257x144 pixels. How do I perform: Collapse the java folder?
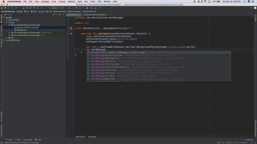tap(6, 22)
